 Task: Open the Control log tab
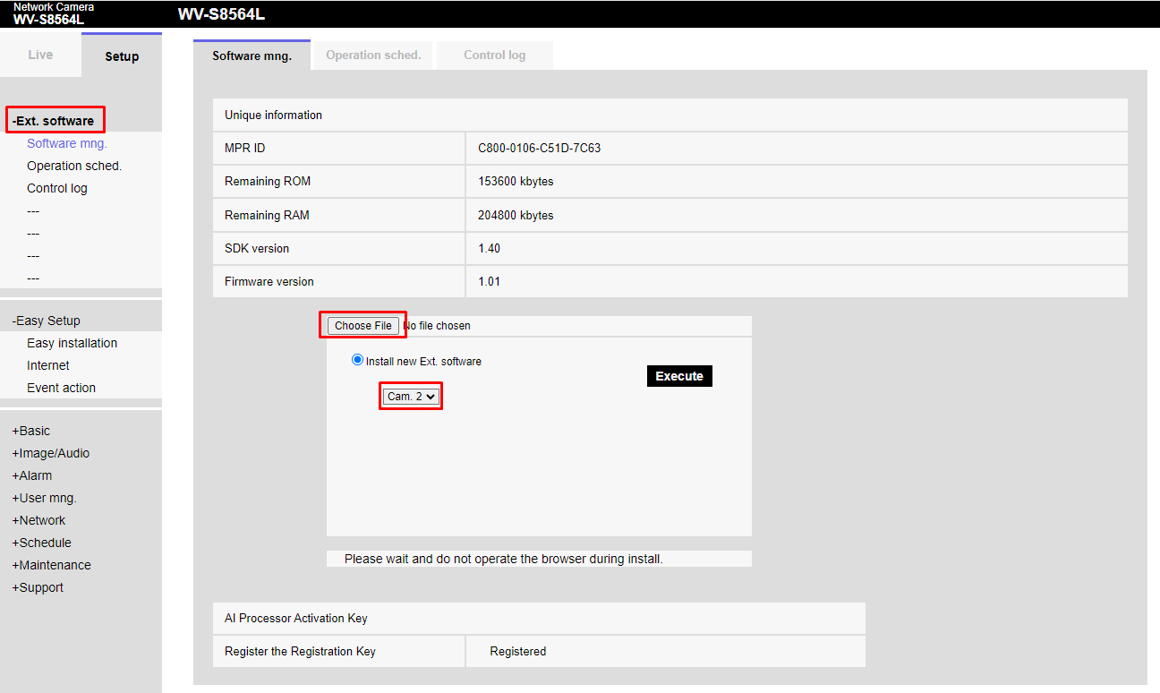[x=494, y=56]
